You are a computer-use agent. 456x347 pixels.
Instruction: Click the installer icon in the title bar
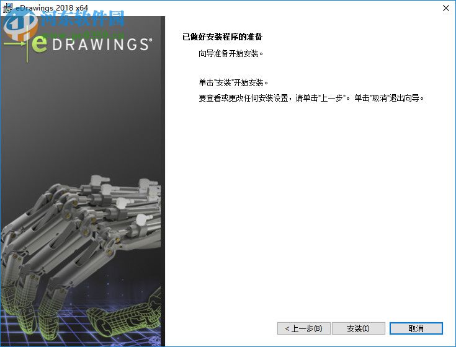7,8
